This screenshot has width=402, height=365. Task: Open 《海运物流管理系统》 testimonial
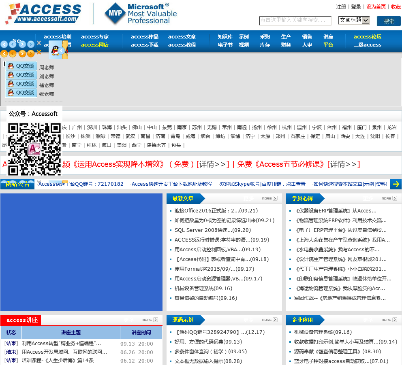(340, 289)
